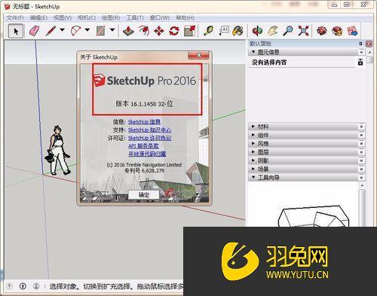Open the 工具(T) menu
377x296 pixels.
coord(135,18)
